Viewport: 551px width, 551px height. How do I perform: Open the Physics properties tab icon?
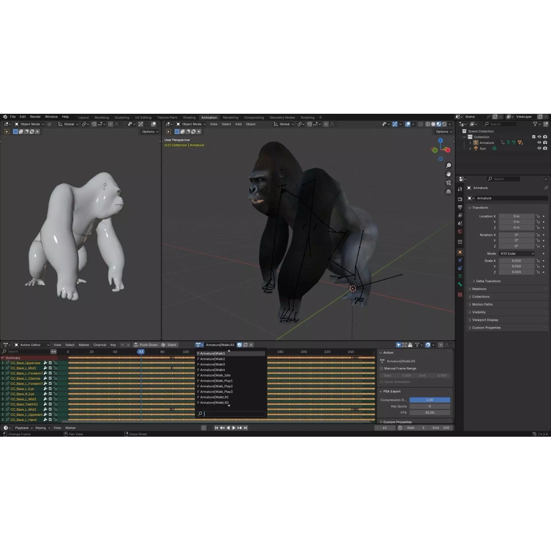pos(460,260)
